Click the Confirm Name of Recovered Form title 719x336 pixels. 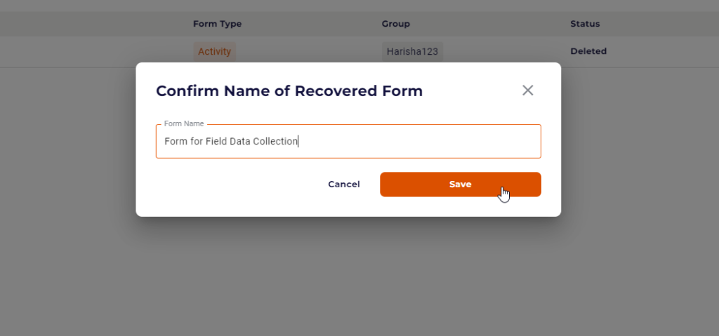(x=289, y=90)
